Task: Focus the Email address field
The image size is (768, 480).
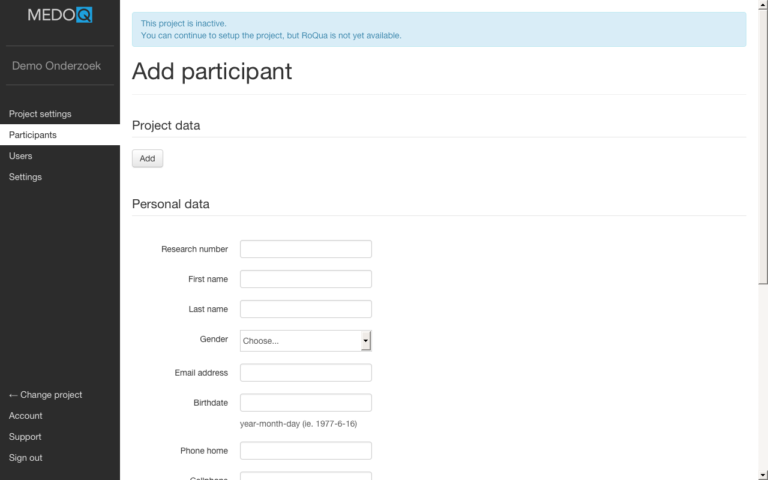Action: click(306, 373)
